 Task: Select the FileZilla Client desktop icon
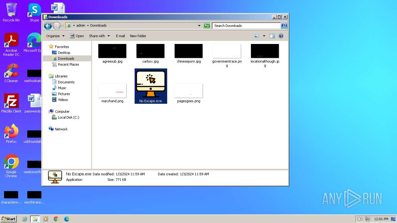pos(11,103)
